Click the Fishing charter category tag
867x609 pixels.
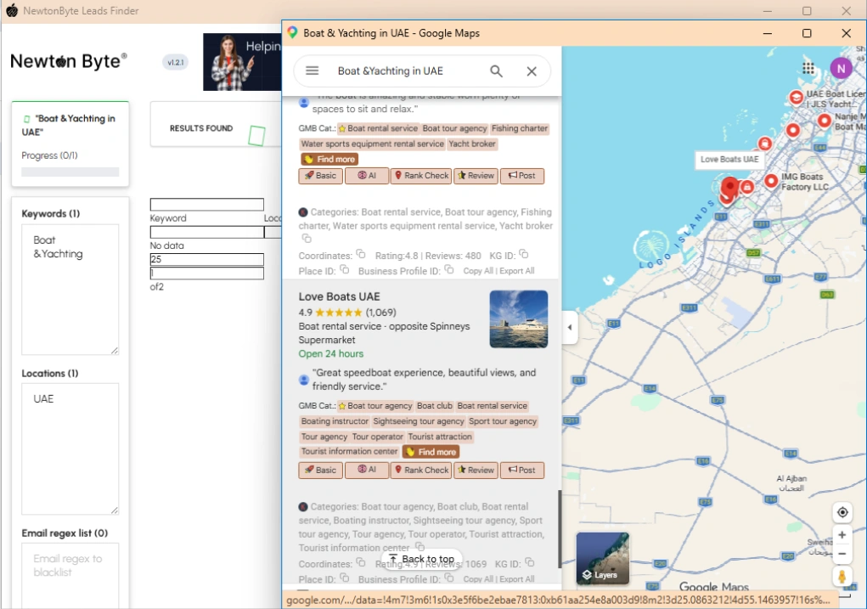[519, 128]
